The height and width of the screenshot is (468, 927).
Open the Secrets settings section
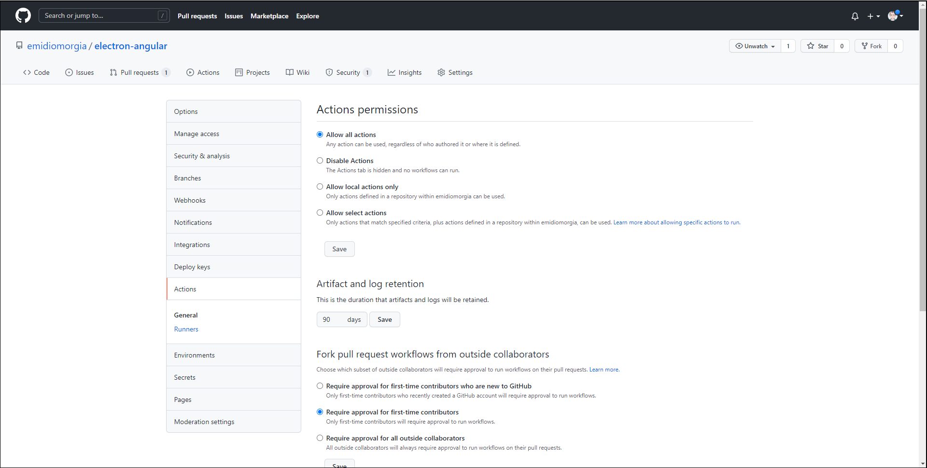(x=185, y=377)
